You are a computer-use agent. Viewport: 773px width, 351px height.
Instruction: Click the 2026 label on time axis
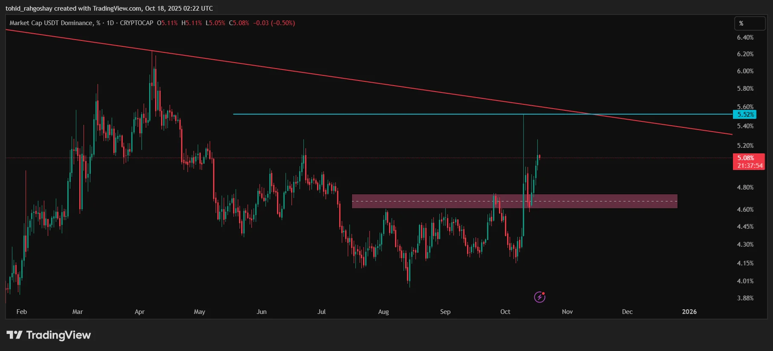point(689,312)
